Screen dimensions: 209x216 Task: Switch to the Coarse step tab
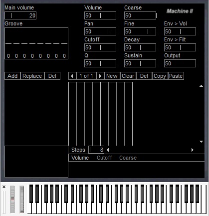click(x=128, y=158)
